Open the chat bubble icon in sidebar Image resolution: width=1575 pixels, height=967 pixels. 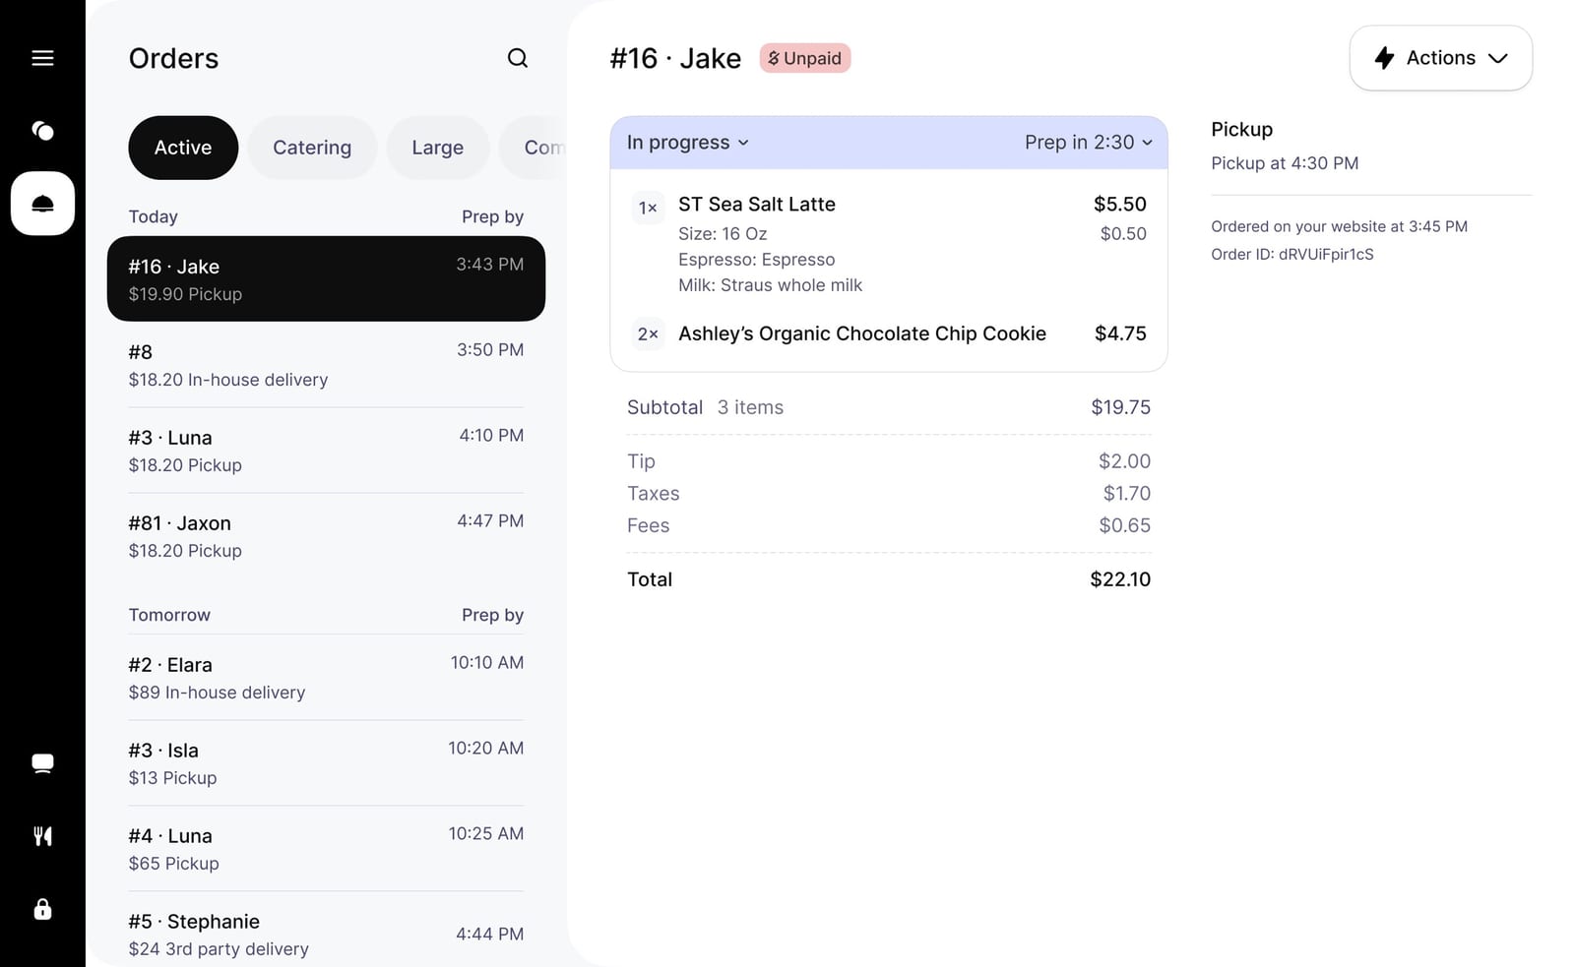[x=42, y=763]
